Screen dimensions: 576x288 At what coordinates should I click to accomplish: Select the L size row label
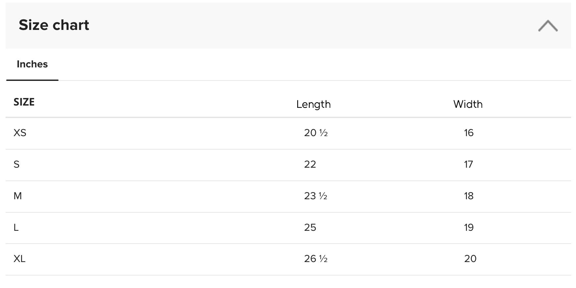[x=16, y=228]
